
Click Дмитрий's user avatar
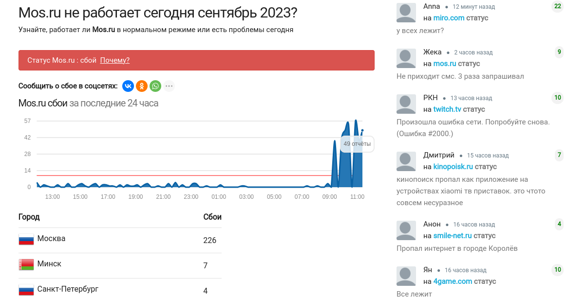(406, 161)
